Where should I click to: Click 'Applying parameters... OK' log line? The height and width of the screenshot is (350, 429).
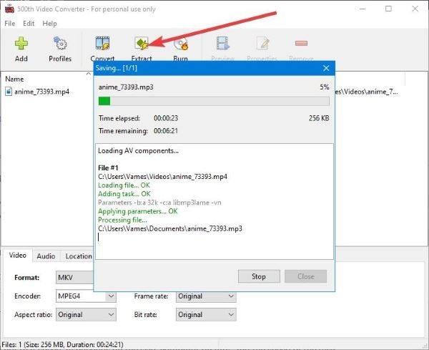pyautogui.click(x=137, y=211)
